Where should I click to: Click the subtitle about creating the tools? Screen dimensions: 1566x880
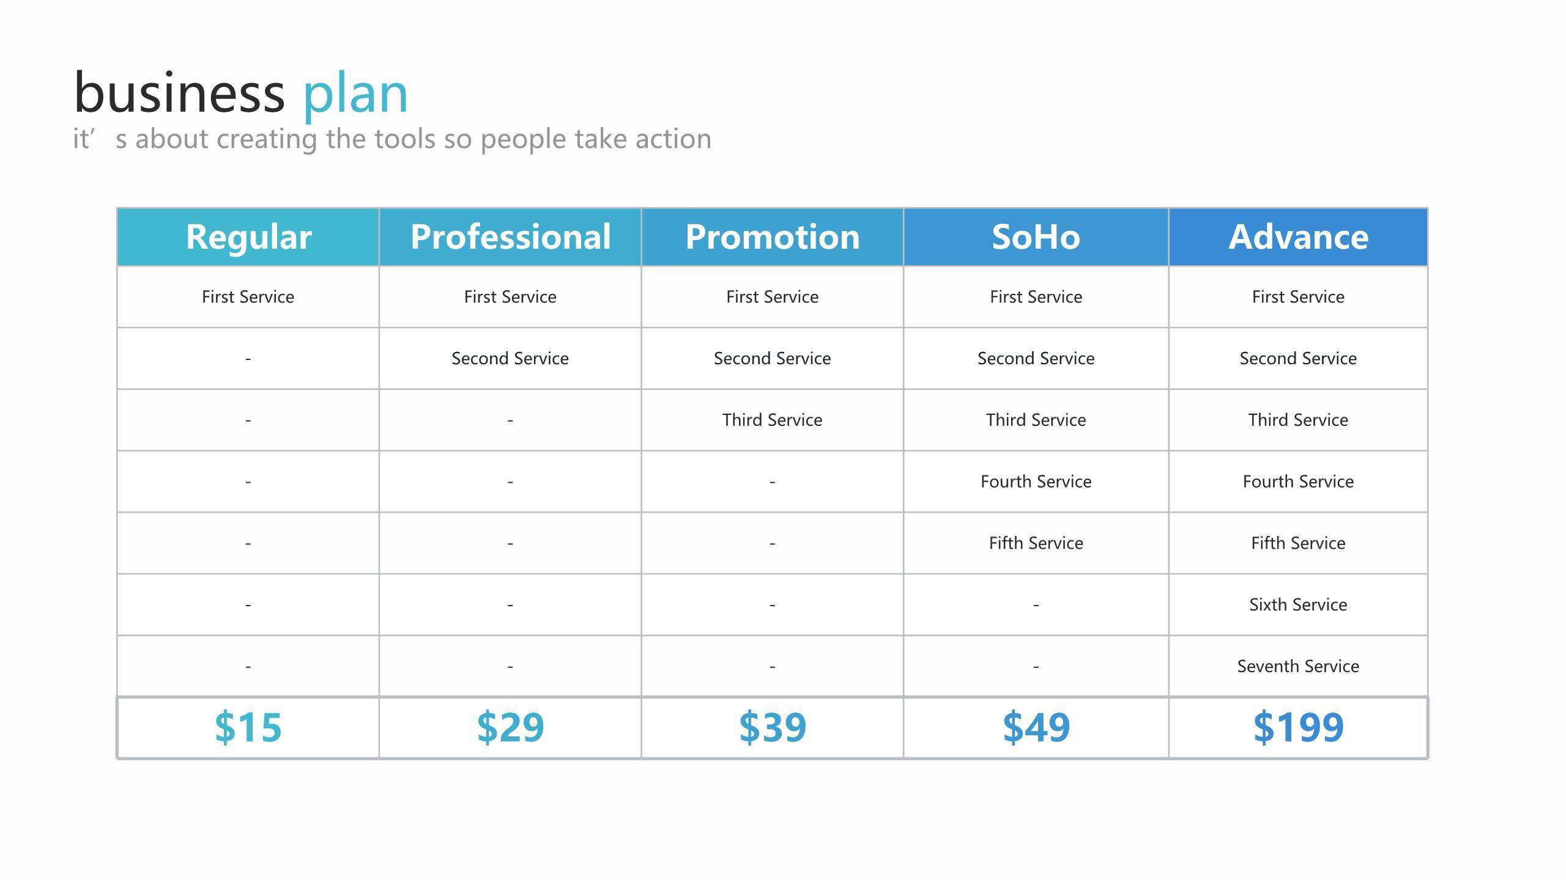point(392,139)
